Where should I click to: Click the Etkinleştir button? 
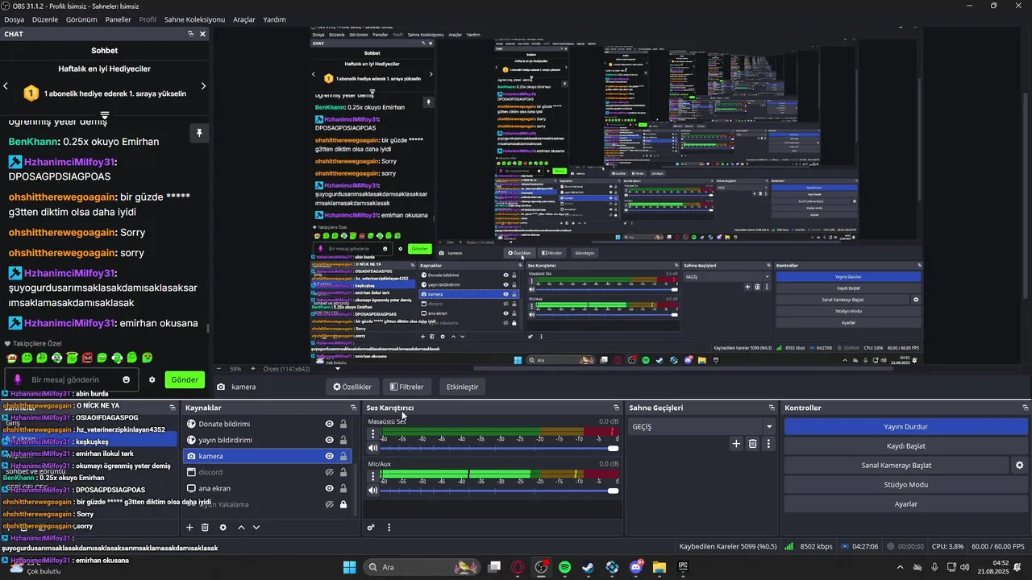(462, 387)
